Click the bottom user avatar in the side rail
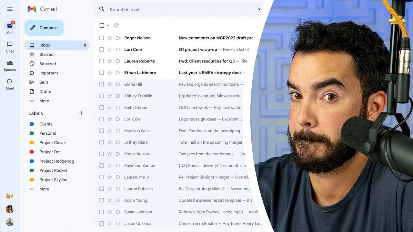The image size is (413, 232). coord(10,222)
